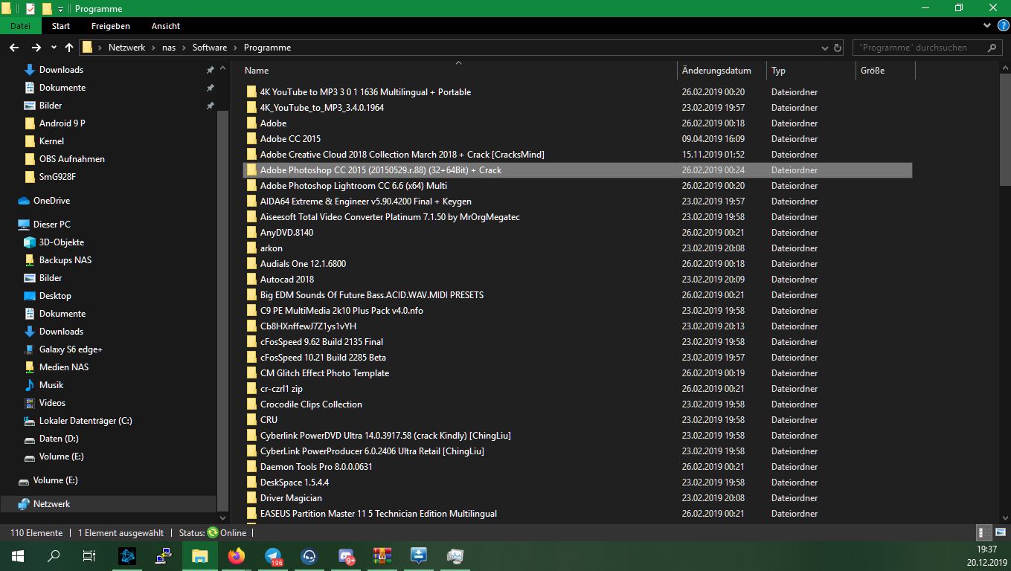Click nas in the address breadcrumb
This screenshot has height=571, width=1011.
pos(169,48)
